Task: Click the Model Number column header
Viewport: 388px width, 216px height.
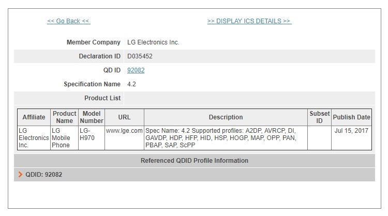Action: (x=92, y=117)
